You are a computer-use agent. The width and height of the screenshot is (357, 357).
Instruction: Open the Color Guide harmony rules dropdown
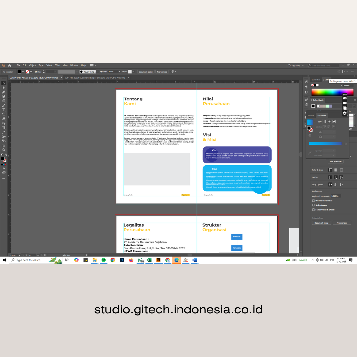coord(354,106)
